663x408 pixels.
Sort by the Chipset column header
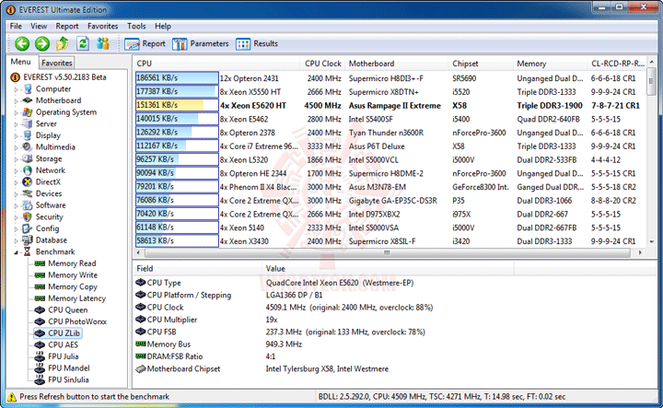481,64
